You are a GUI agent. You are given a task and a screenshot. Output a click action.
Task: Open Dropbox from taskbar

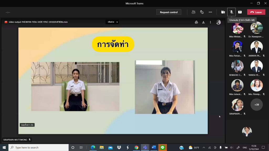[x=119, y=147]
